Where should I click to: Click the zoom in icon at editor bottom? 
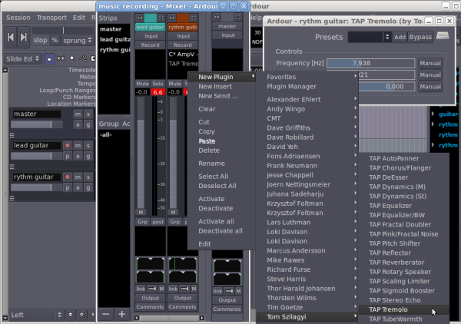click(82, 315)
